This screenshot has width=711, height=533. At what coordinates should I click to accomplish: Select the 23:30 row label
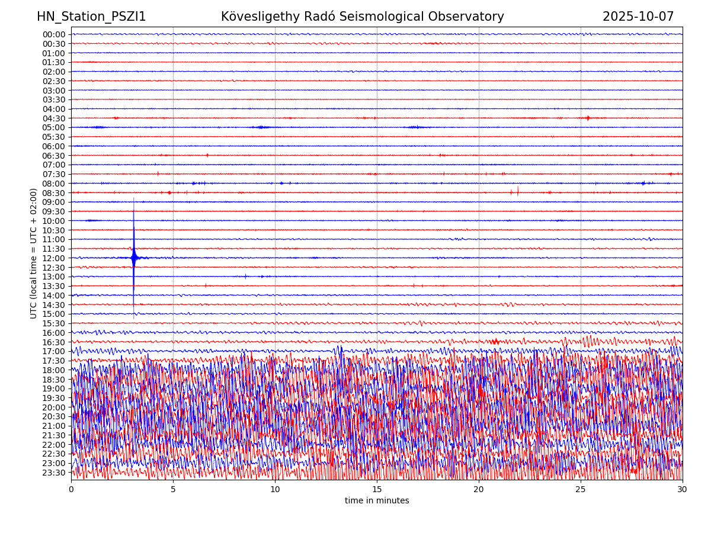54,473
